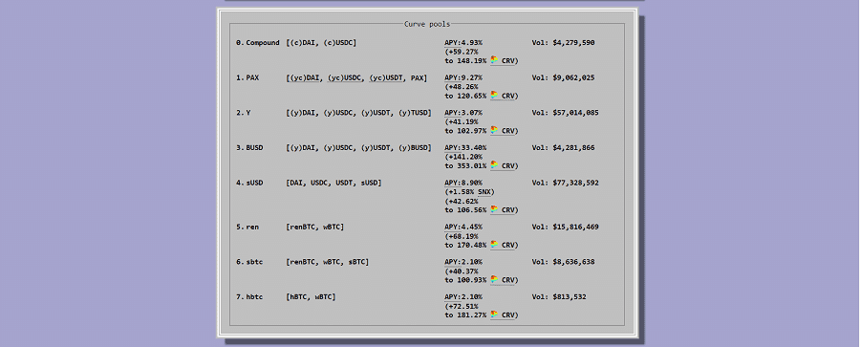The height and width of the screenshot is (347, 860).
Task: Click APY:4.93% for Compound
Action: pos(463,43)
